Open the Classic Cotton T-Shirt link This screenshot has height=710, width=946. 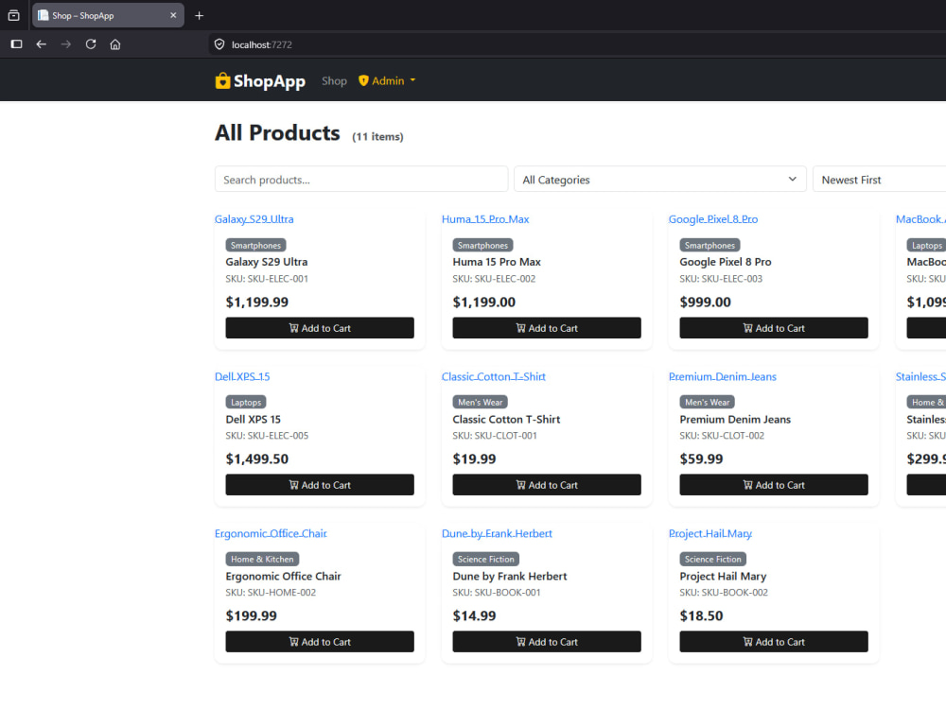coord(494,376)
